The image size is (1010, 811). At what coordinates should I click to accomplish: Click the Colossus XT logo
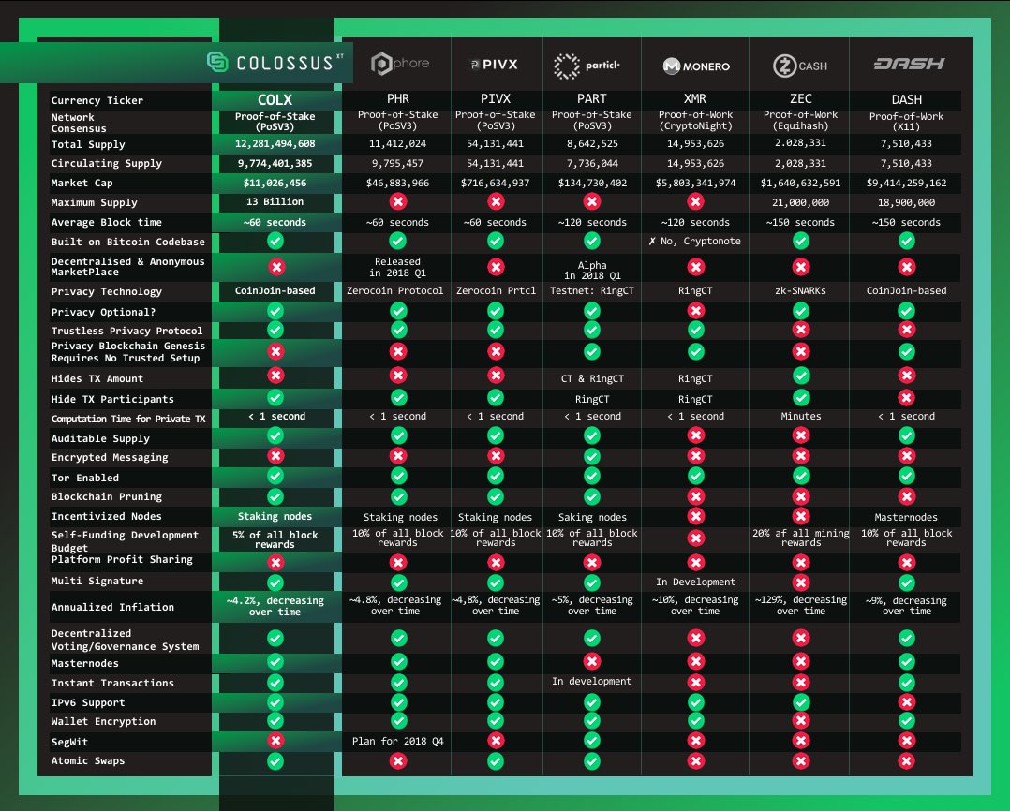point(275,63)
